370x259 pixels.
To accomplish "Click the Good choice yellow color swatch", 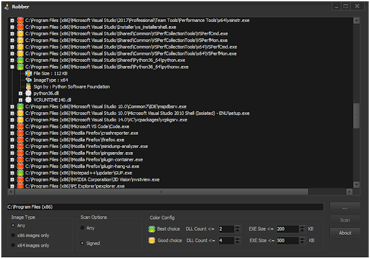I will [x=151, y=240].
